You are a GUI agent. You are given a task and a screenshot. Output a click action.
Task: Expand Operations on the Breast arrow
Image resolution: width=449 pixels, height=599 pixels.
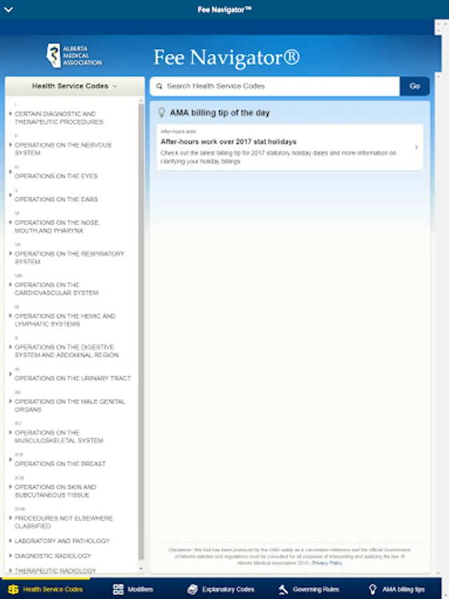coord(10,459)
